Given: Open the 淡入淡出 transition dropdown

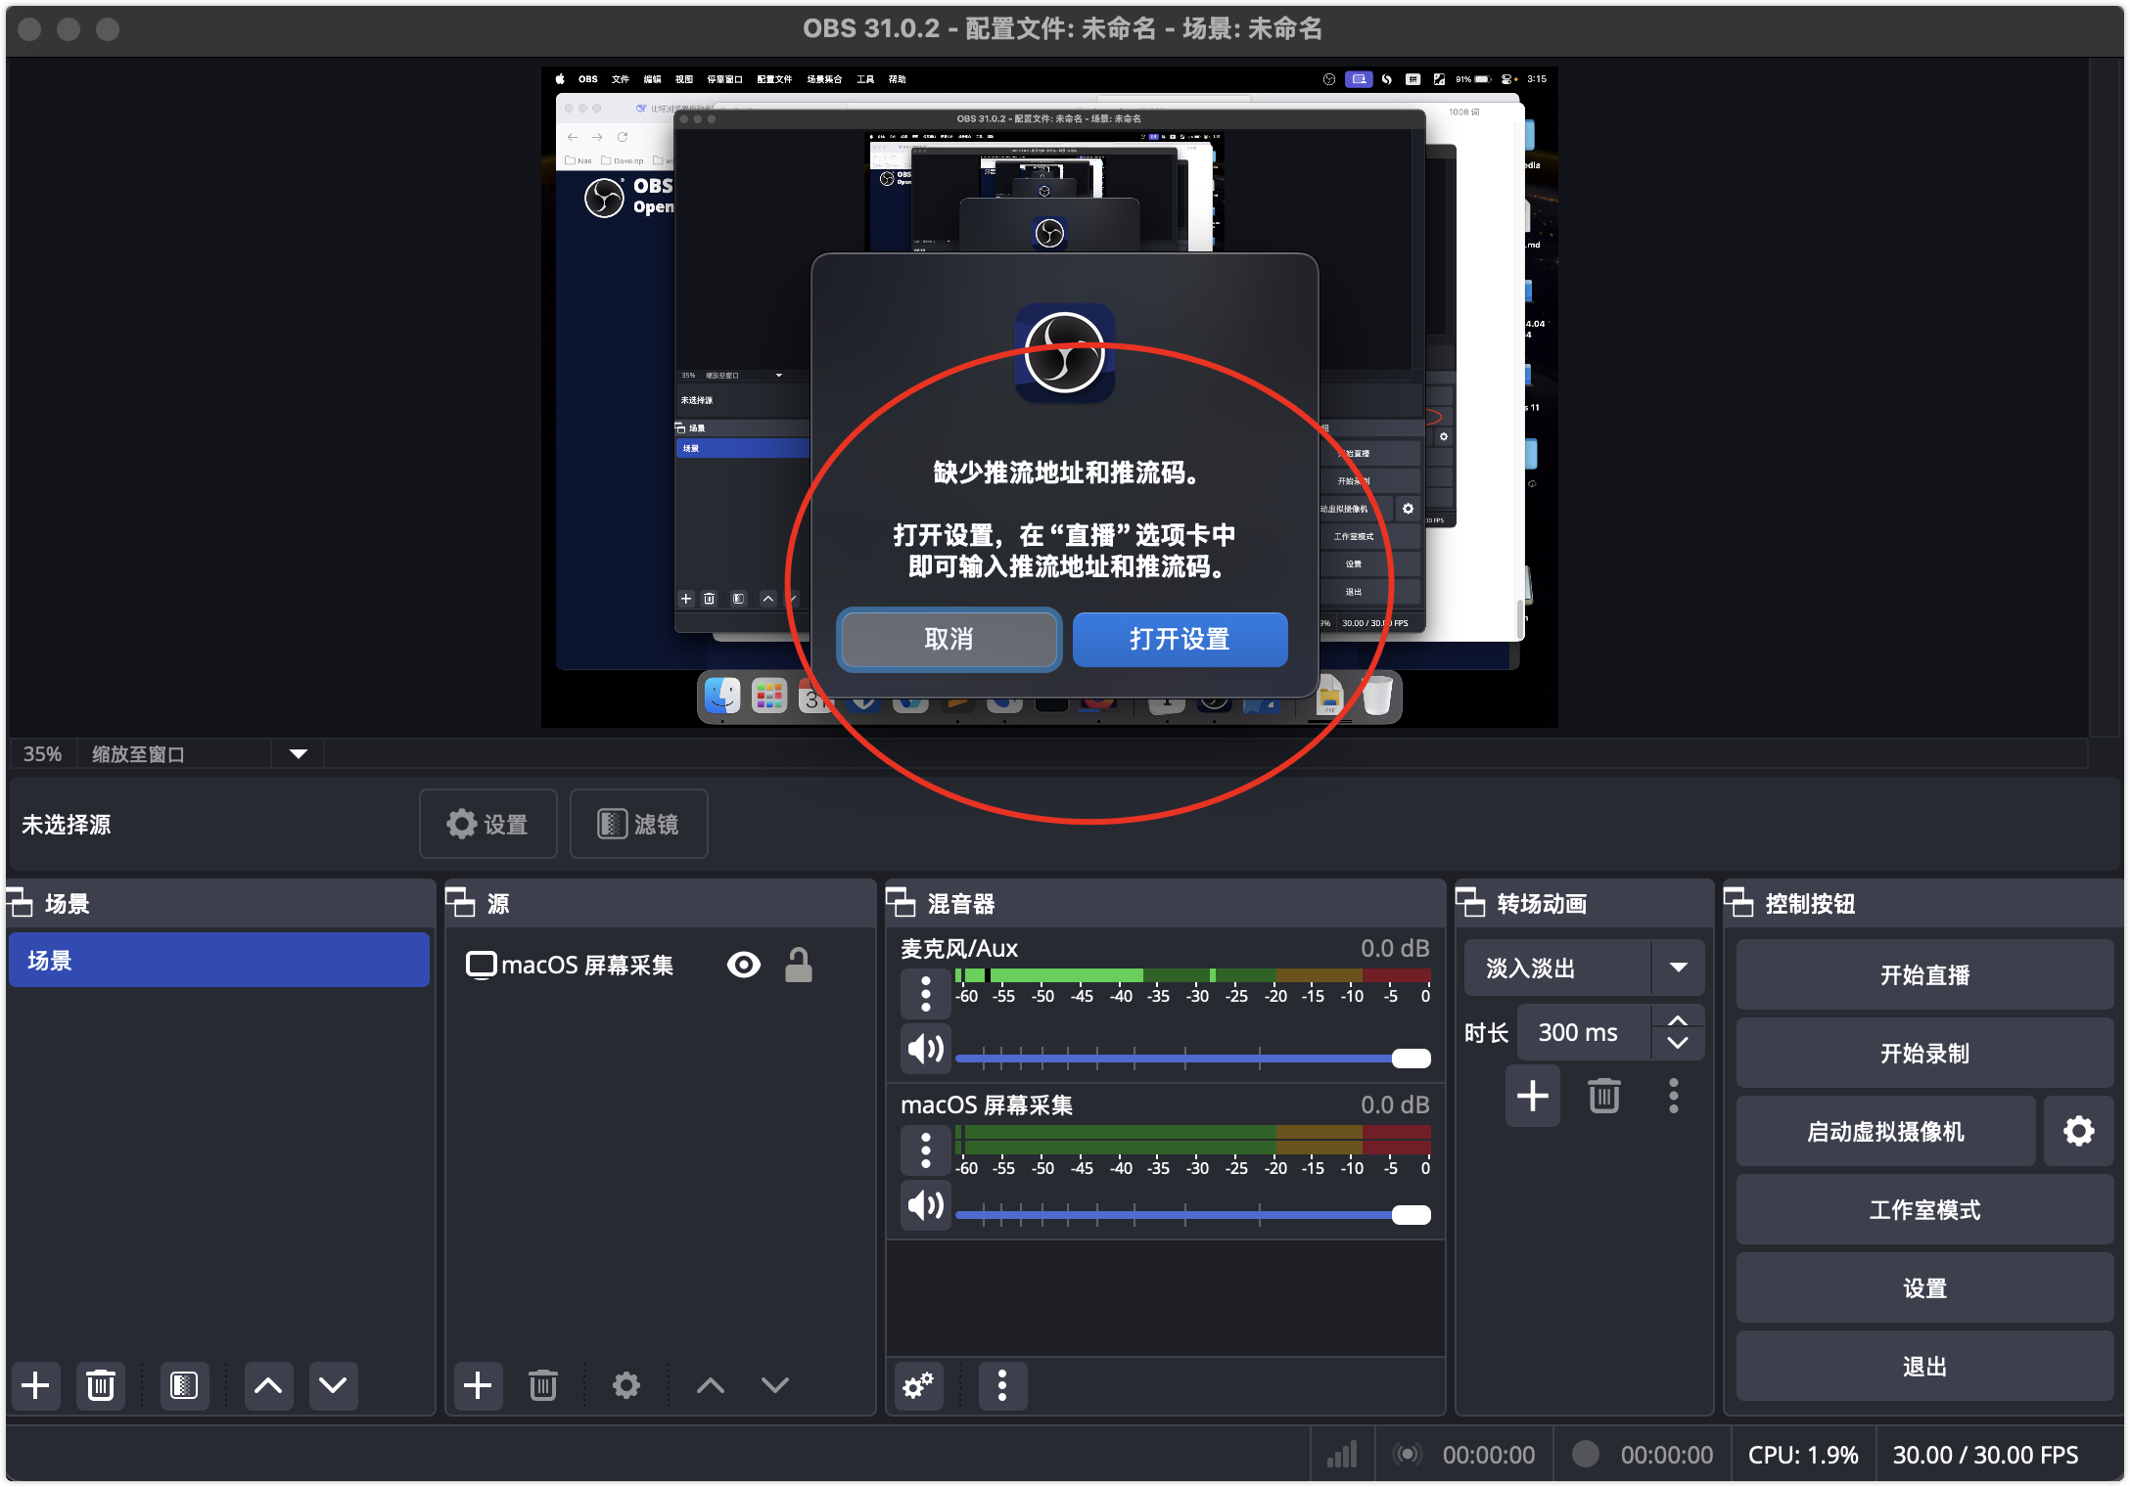Looking at the screenshot, I should [1585, 969].
